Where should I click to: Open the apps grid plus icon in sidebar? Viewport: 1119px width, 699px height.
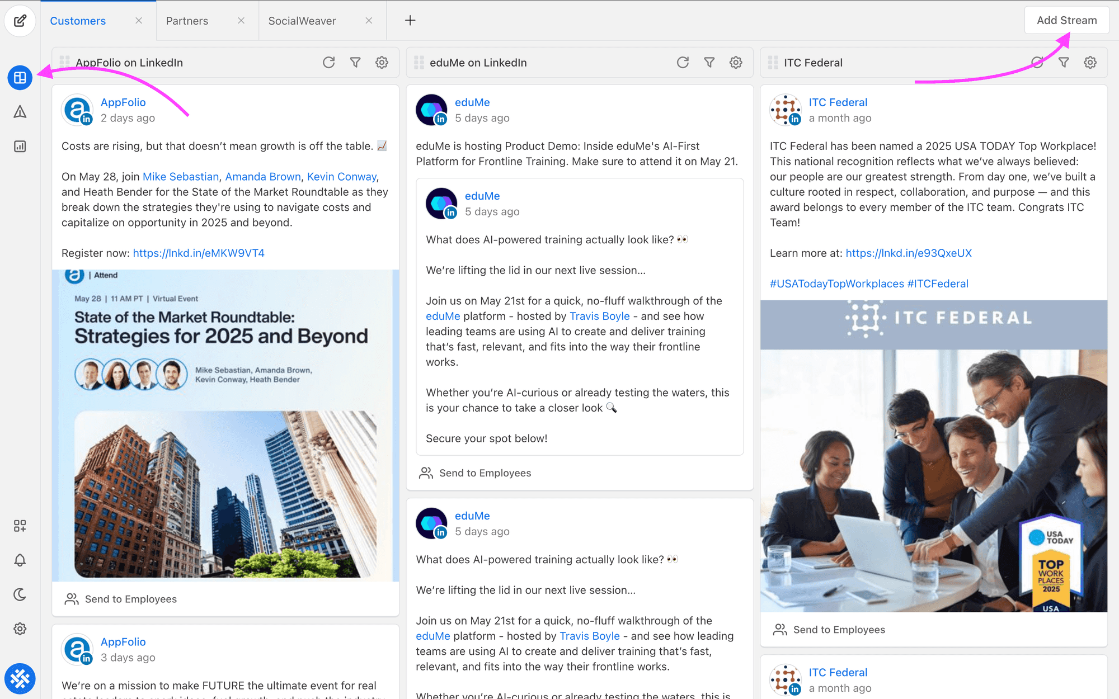tap(20, 526)
